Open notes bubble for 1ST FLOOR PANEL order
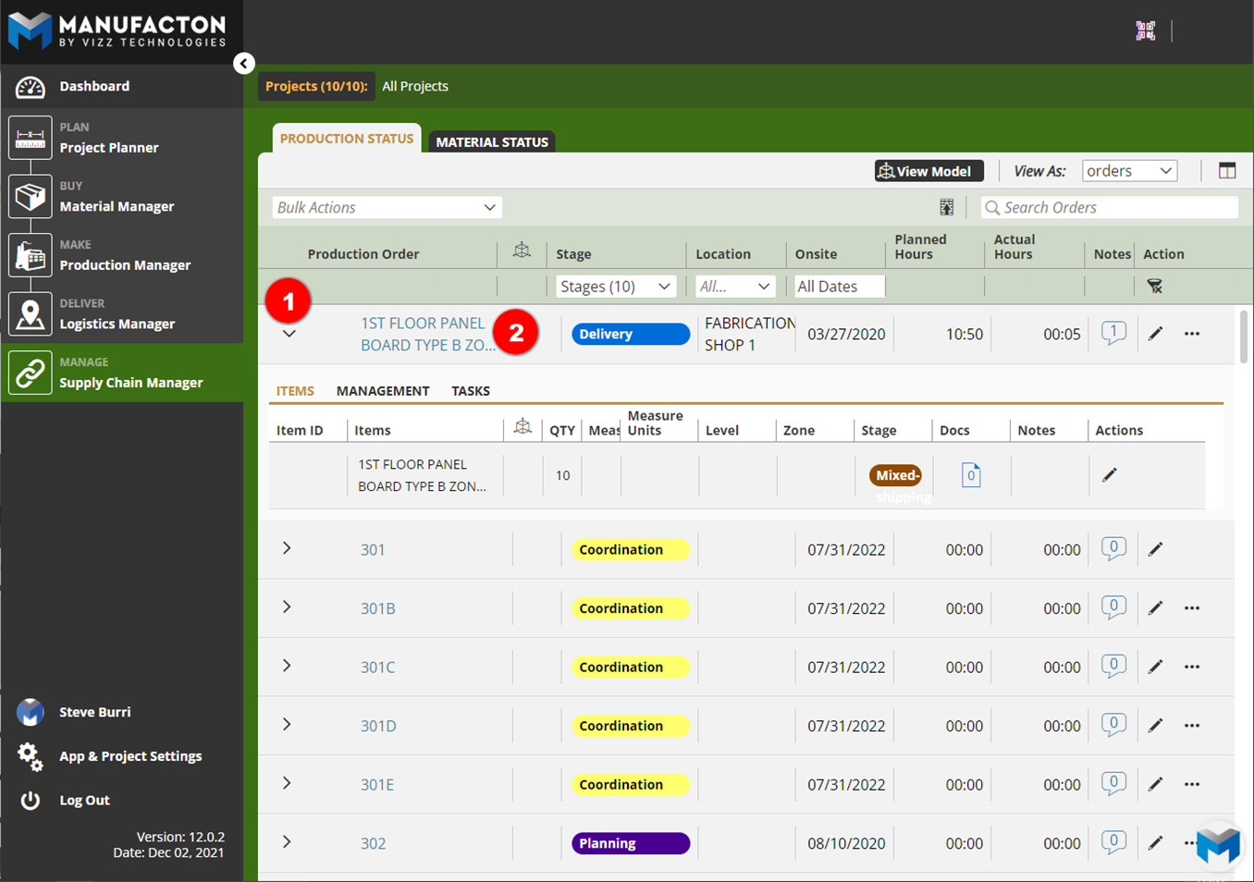The image size is (1254, 882). click(x=1113, y=333)
